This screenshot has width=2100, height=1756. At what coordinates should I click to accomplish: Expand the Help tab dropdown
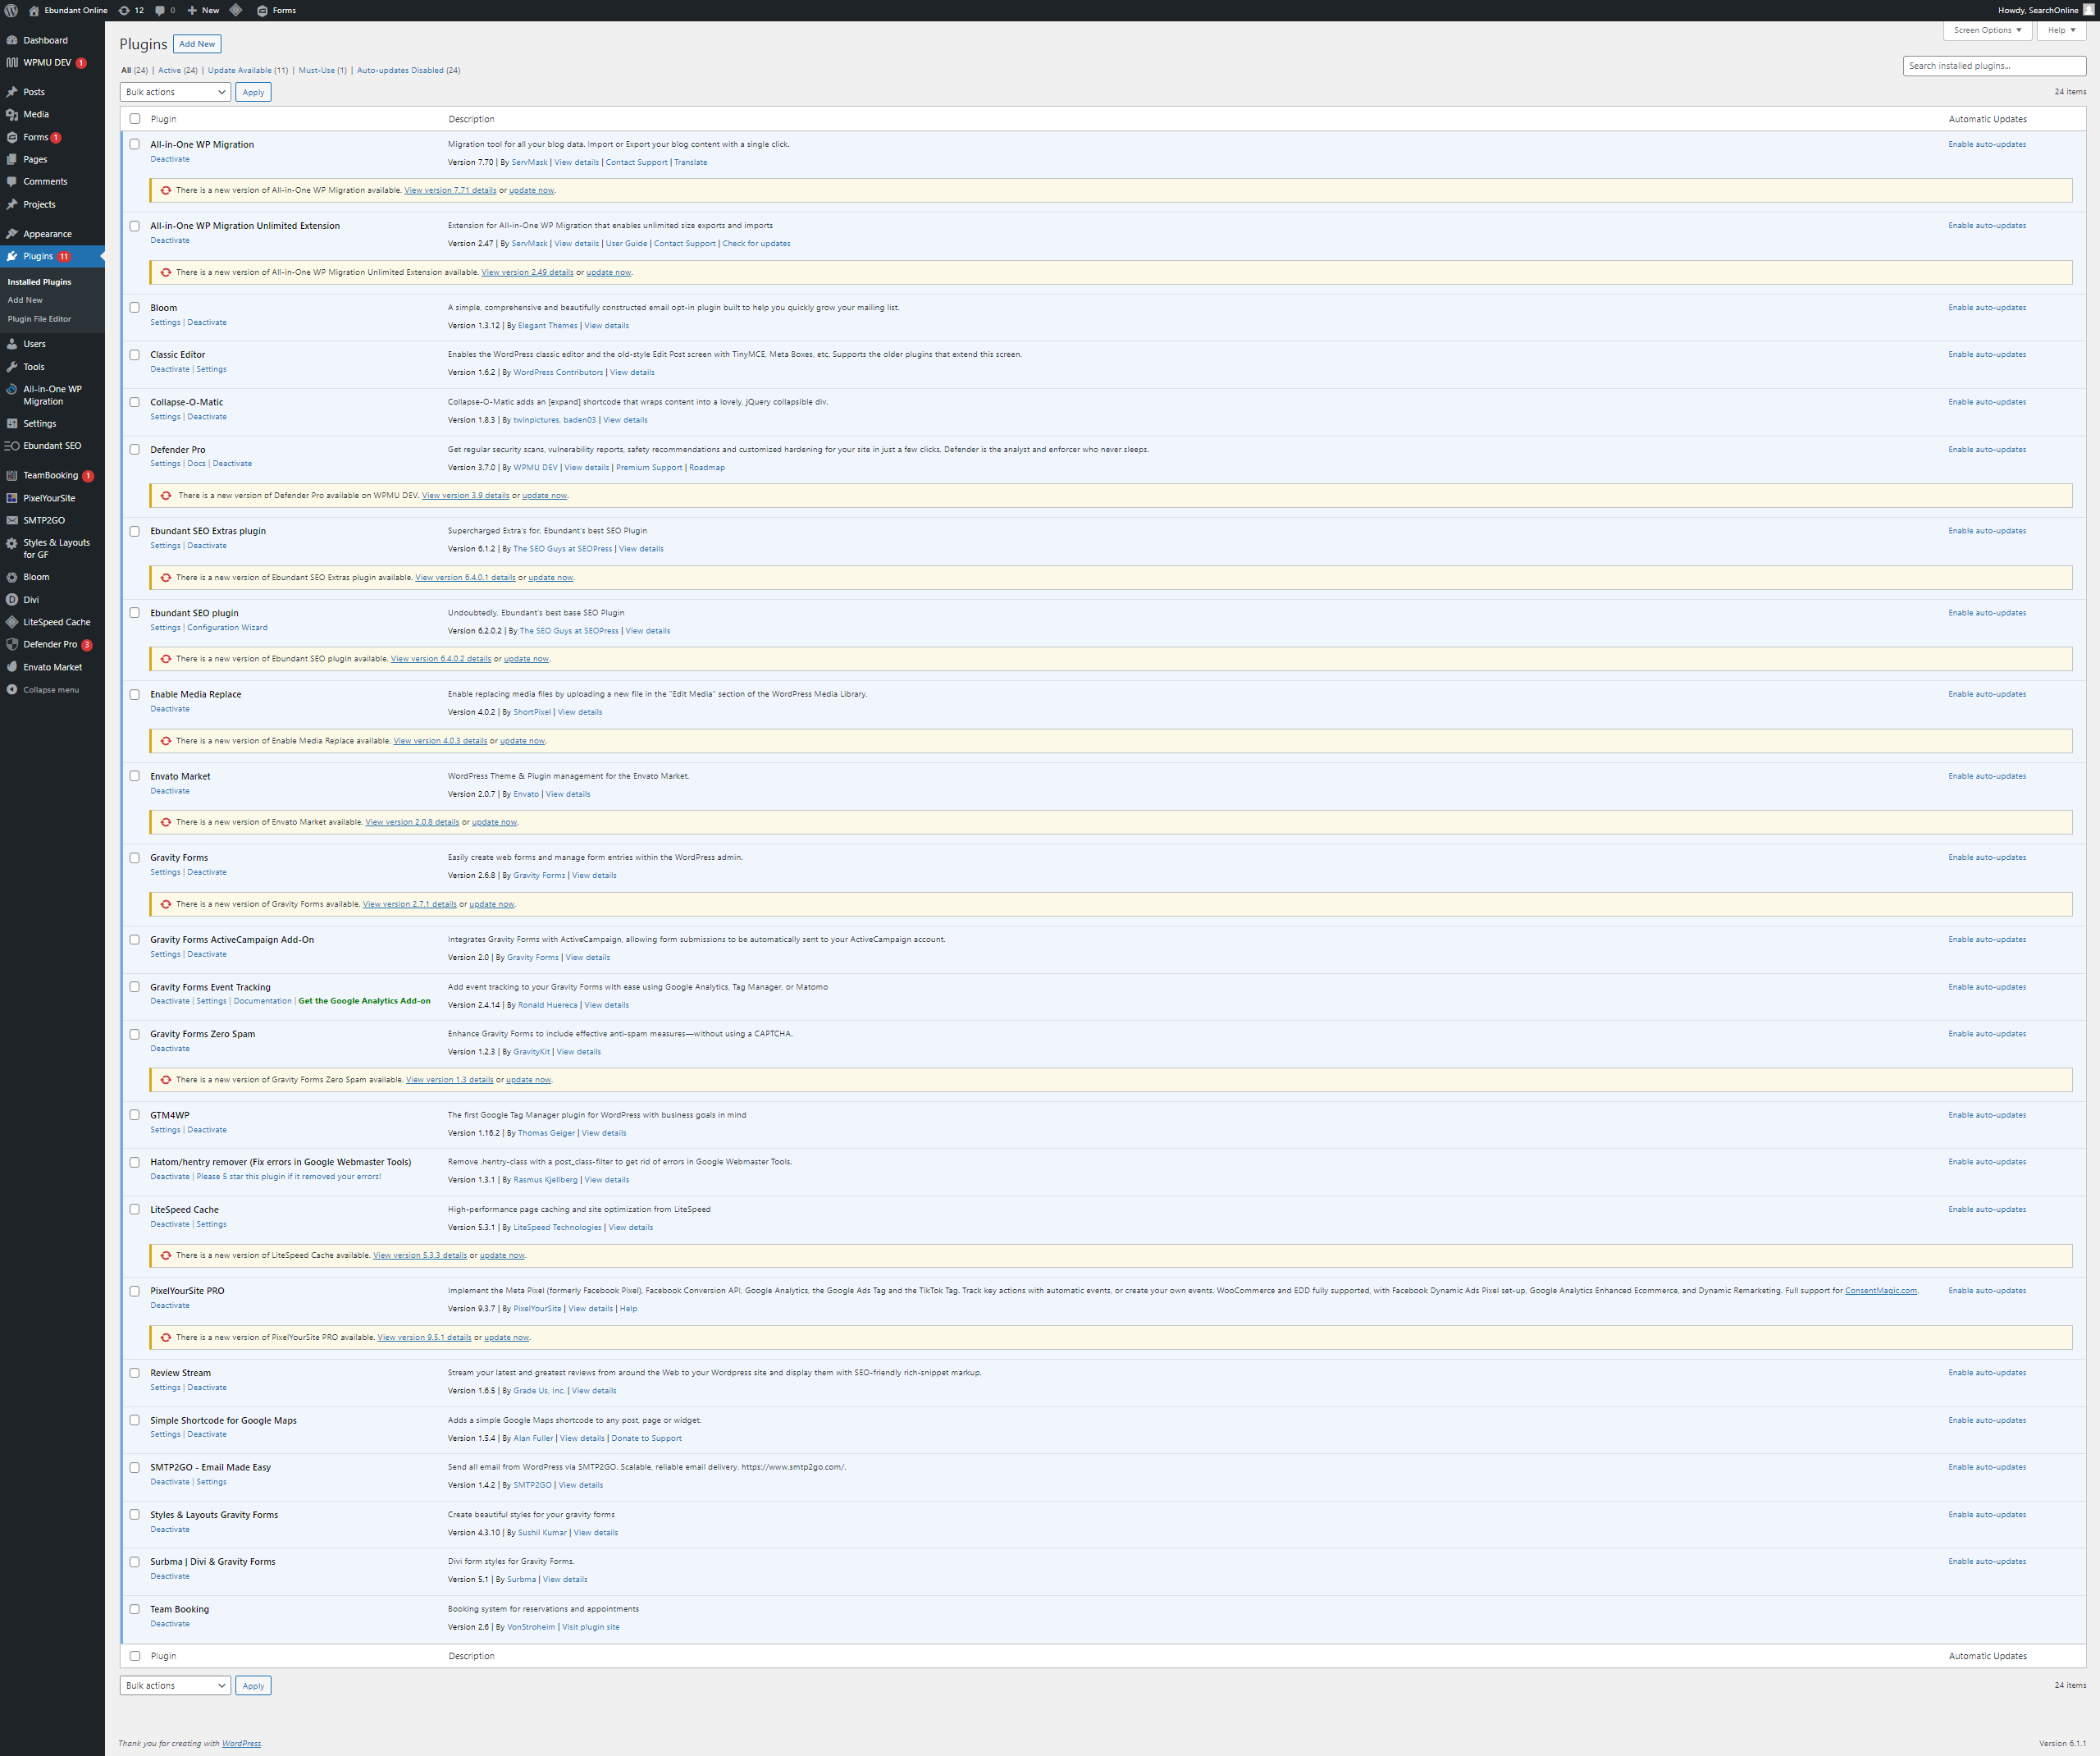click(2060, 30)
